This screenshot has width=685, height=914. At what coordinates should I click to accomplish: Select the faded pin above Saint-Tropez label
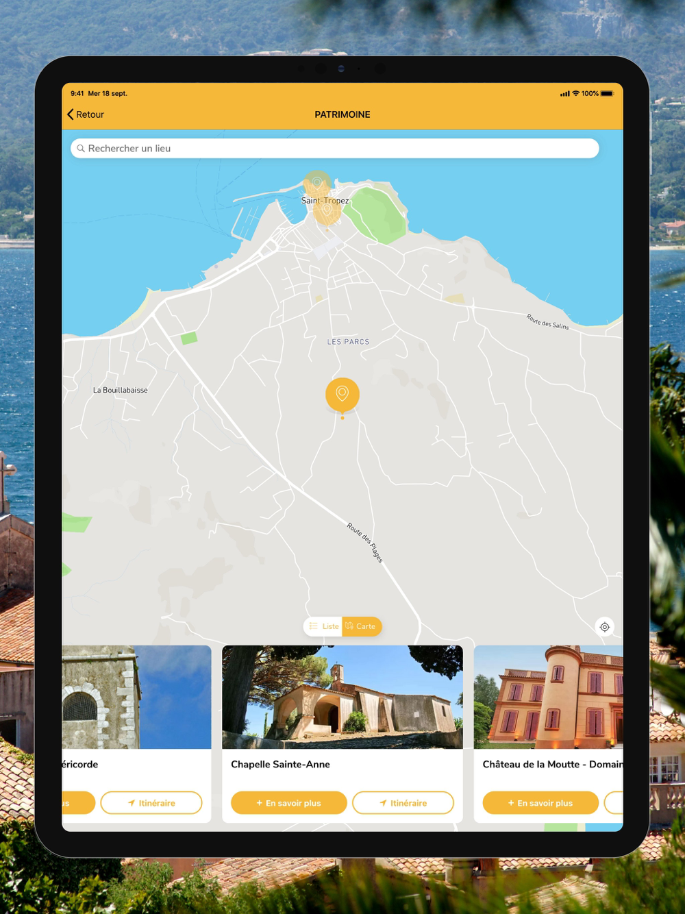click(316, 183)
